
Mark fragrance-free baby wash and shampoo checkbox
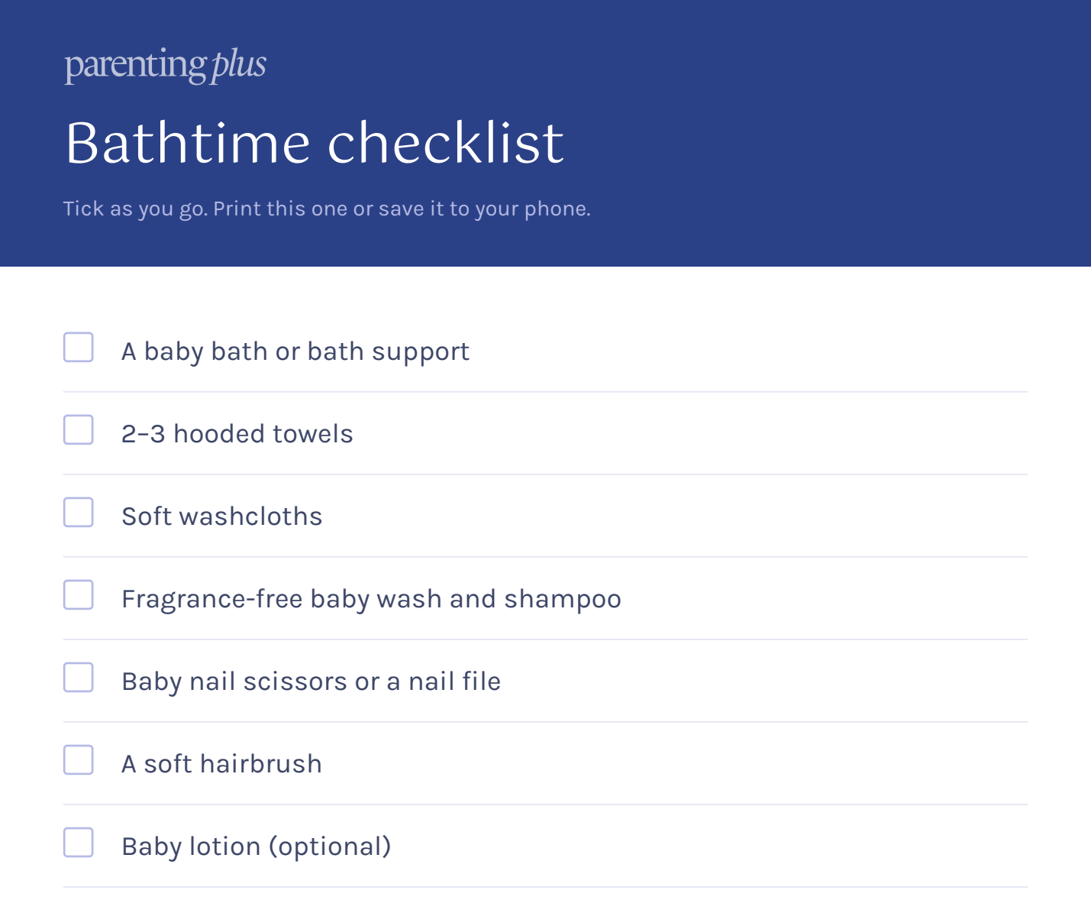79,594
